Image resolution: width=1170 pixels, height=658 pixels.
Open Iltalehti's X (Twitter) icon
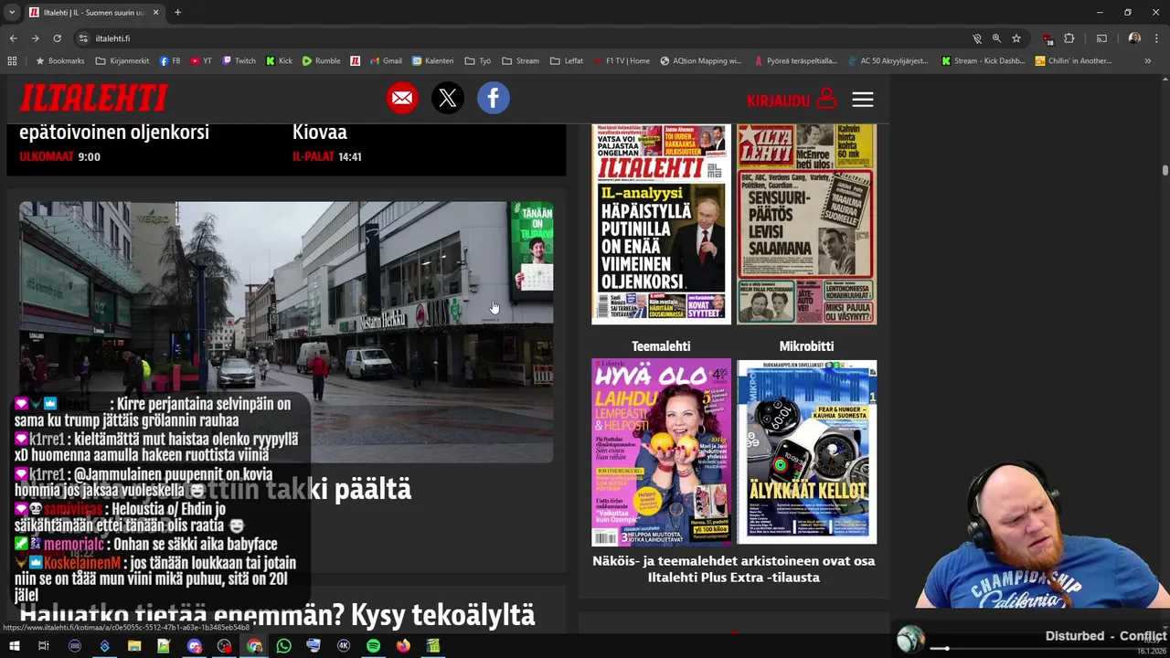(448, 98)
